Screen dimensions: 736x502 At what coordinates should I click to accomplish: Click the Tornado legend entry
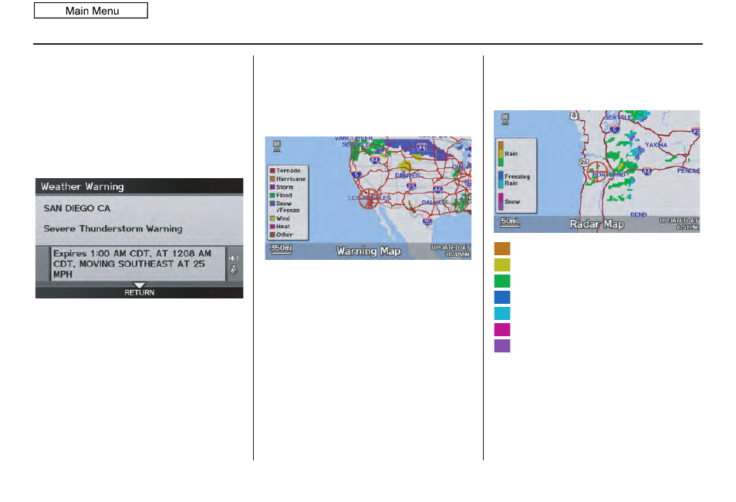pos(285,170)
